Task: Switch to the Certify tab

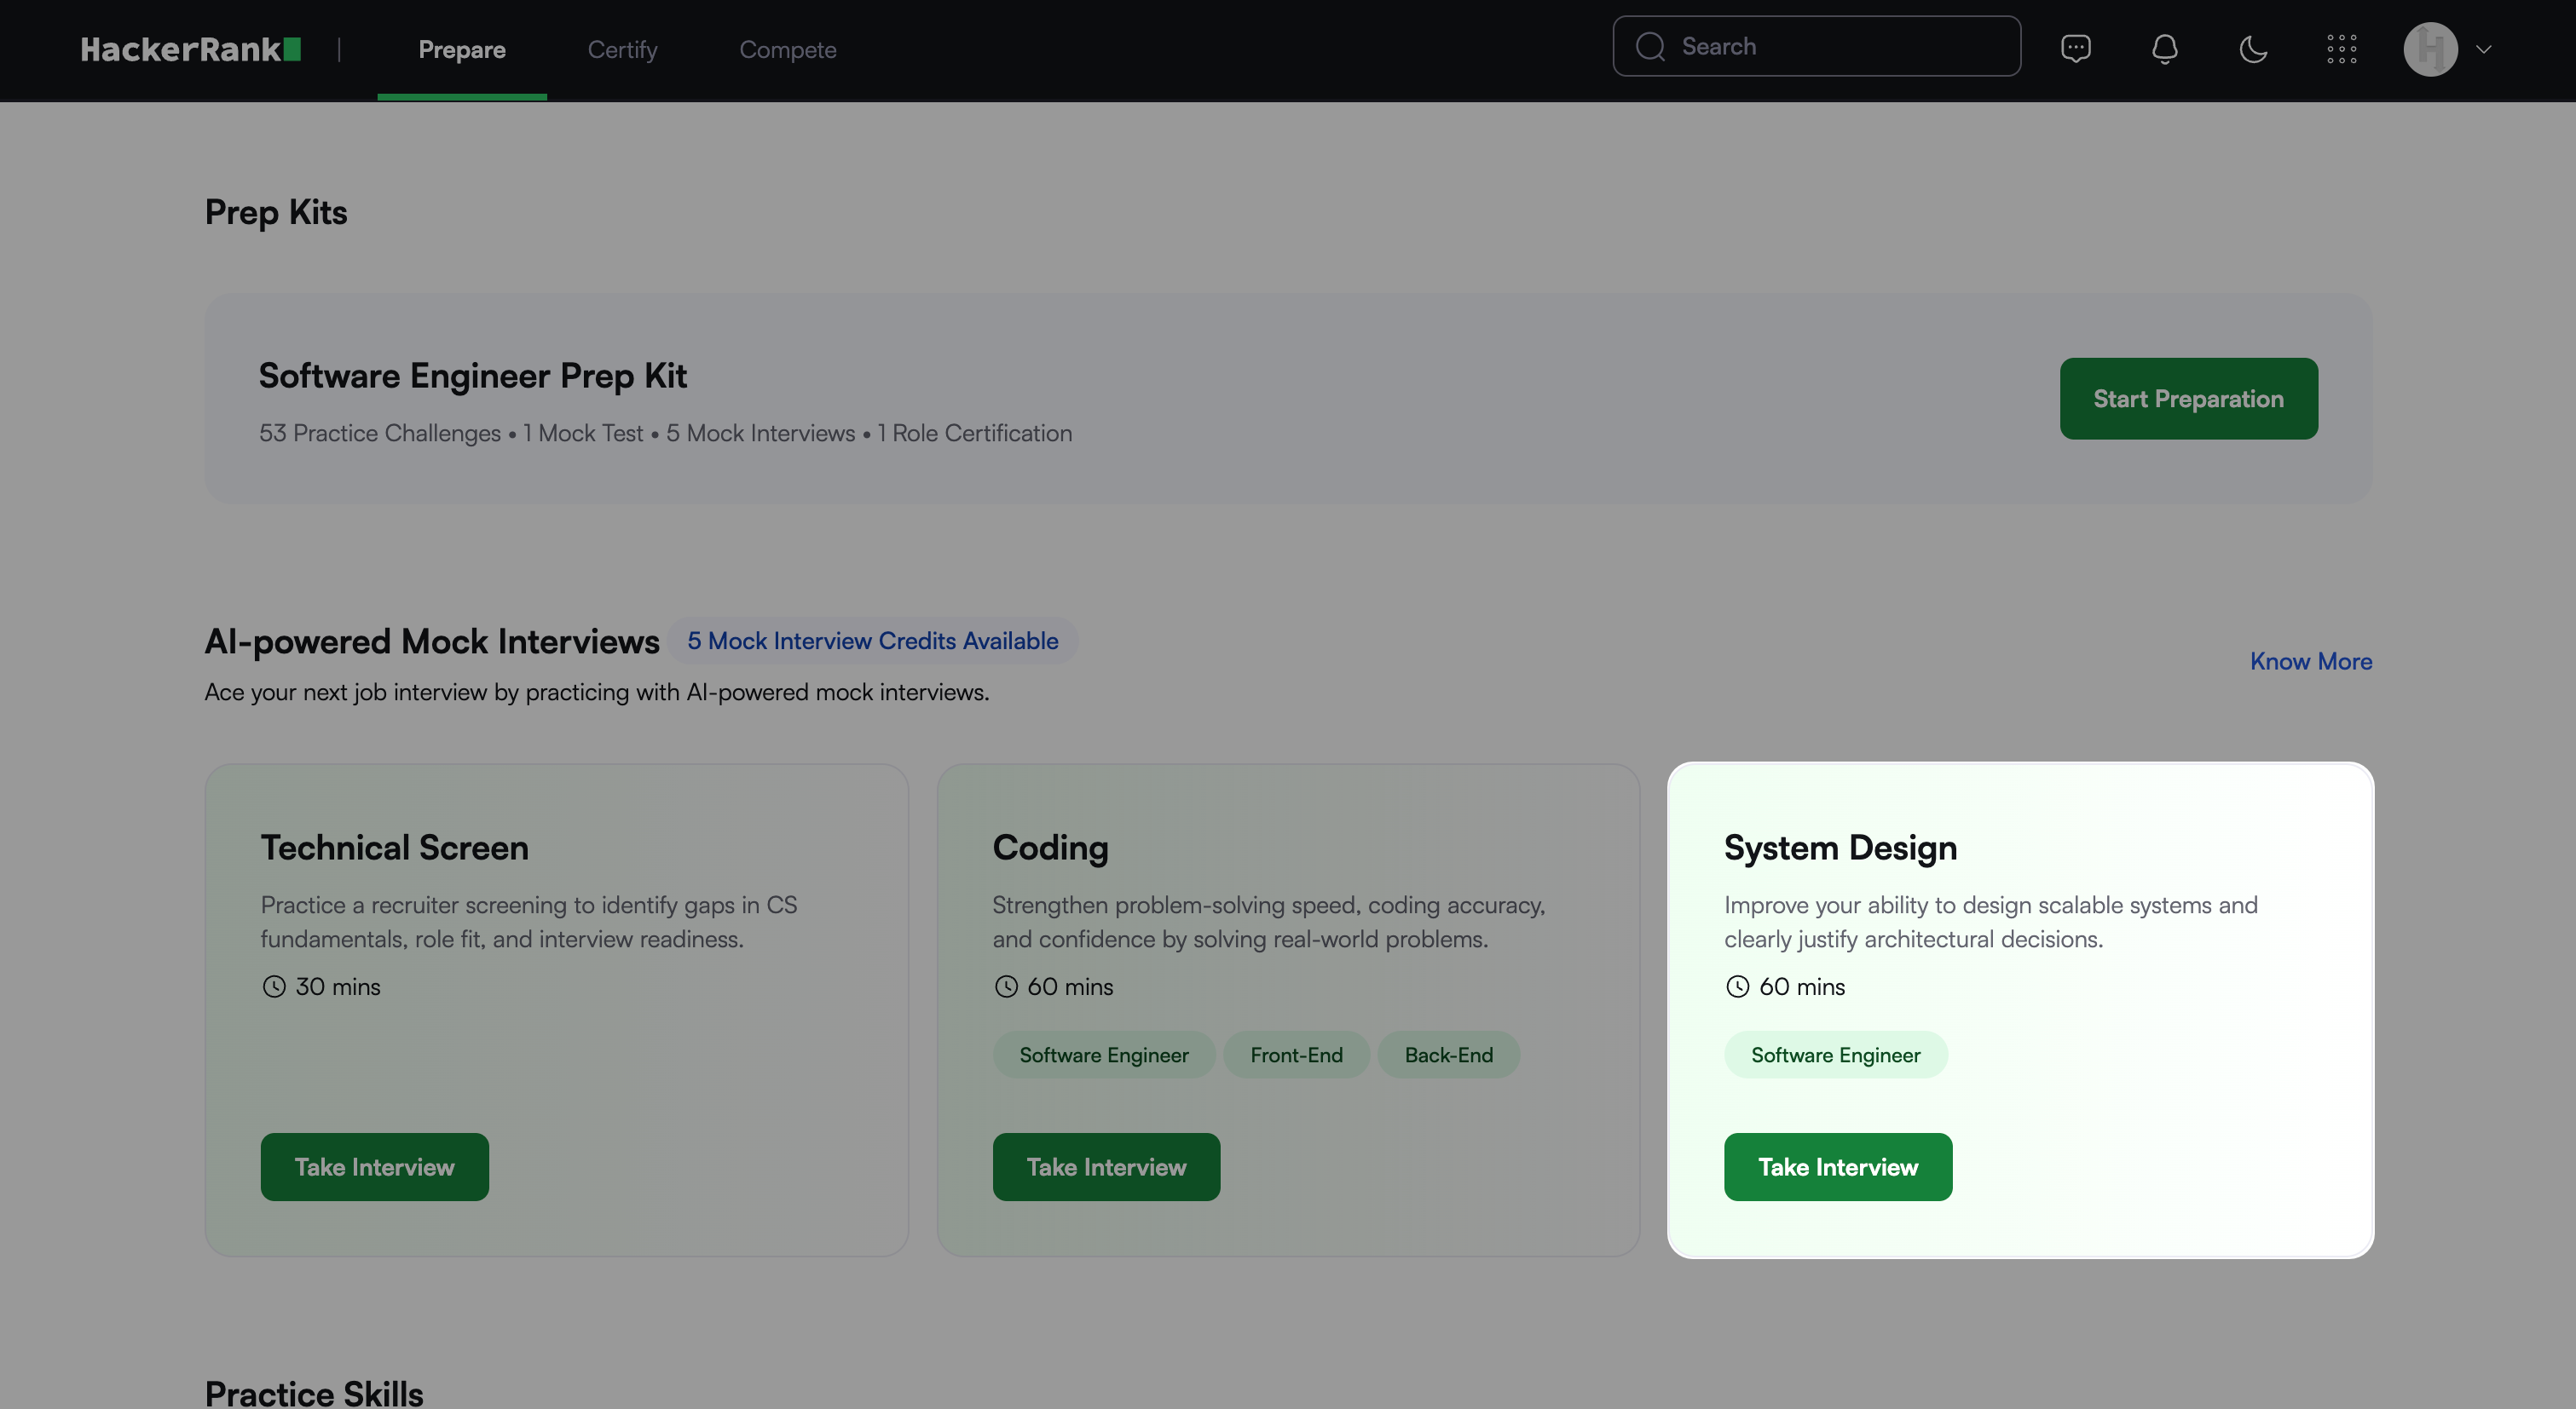Action: click(x=622, y=49)
